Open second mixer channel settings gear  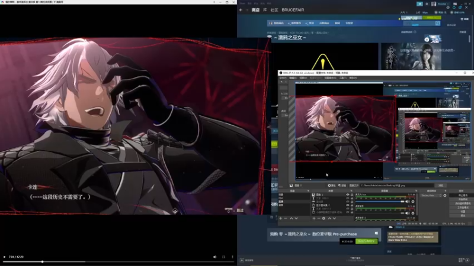point(412,213)
